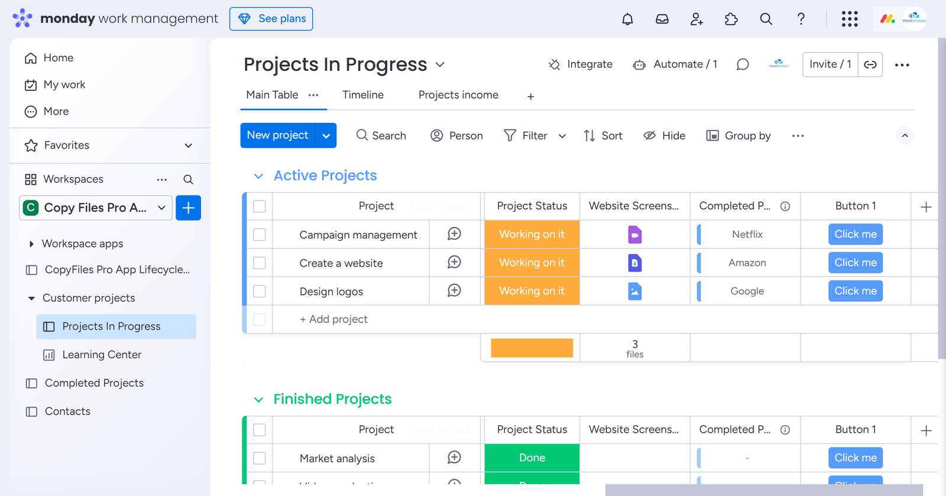Search workspaces with magnifier icon
The height and width of the screenshot is (496, 946).
click(188, 180)
